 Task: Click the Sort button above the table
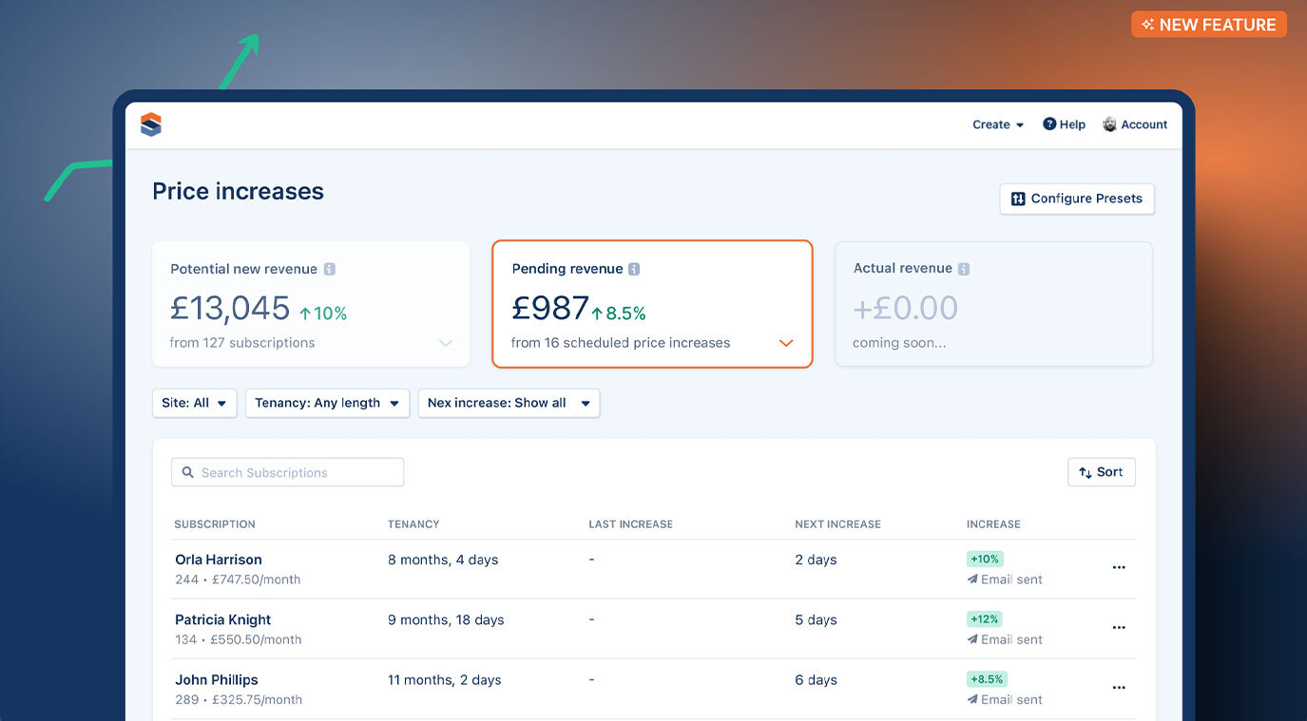(x=1101, y=472)
